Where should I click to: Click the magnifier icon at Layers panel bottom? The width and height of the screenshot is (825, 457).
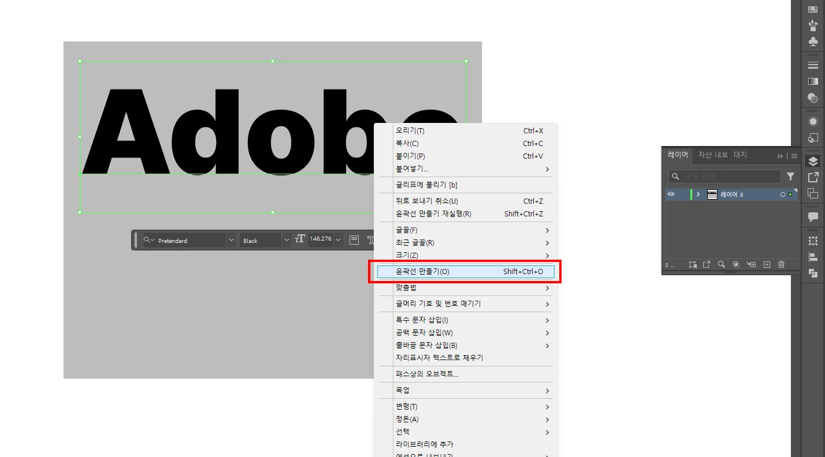[x=722, y=264]
